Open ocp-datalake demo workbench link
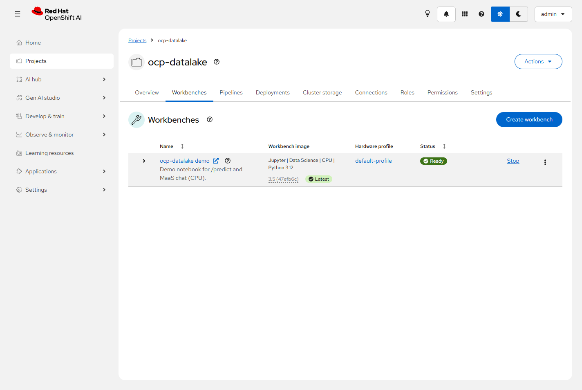582x390 pixels. click(189, 161)
